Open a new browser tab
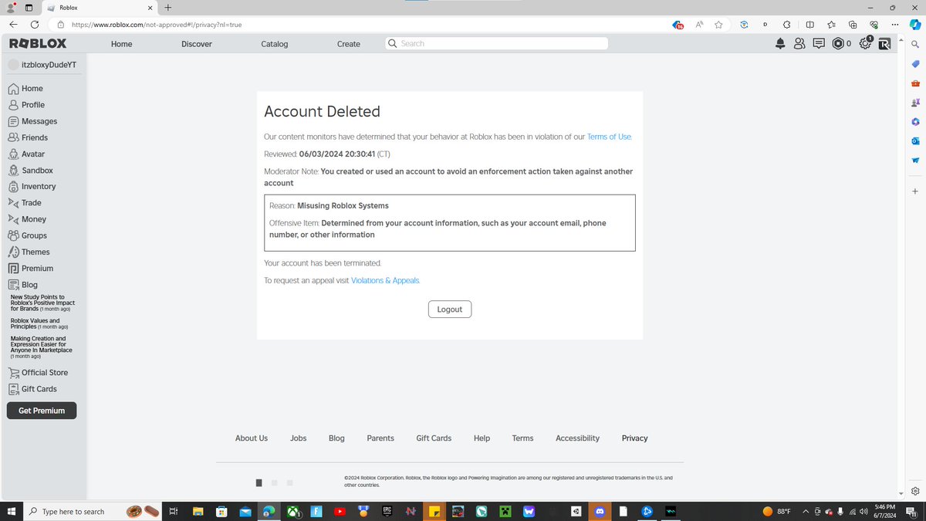 click(x=168, y=8)
